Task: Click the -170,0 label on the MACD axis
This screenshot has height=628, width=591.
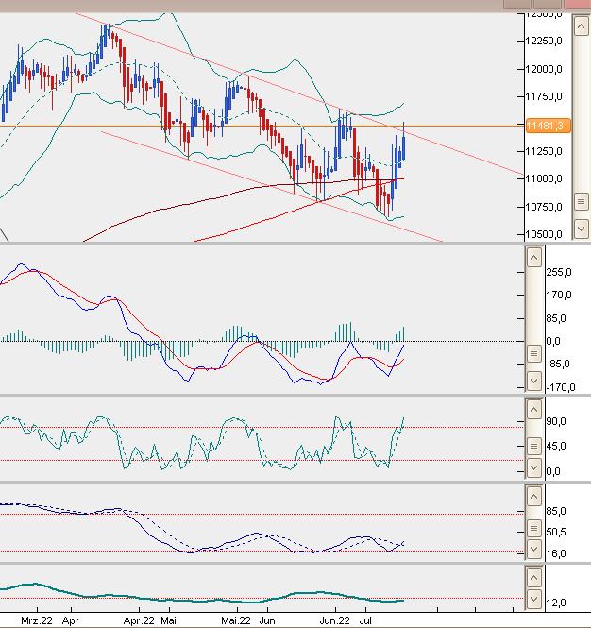Action: (561, 387)
